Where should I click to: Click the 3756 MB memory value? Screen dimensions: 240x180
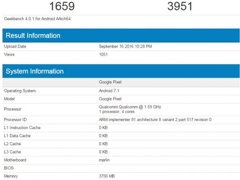click(107, 176)
